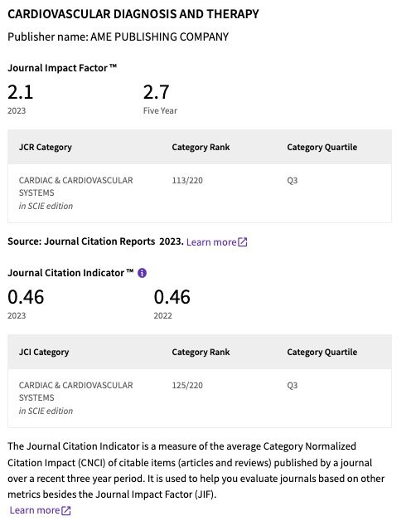This screenshot has height=526, width=411.
Task: Click the 2.1 Journal Impact Factor value
Action: (x=21, y=92)
